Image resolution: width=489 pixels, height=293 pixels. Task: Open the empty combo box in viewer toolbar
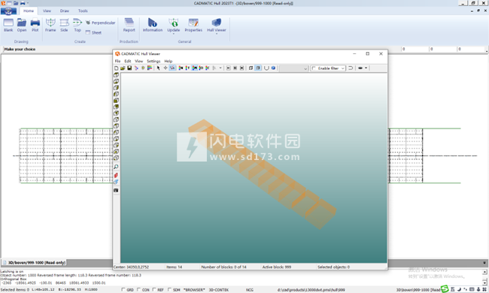[x=293, y=68]
